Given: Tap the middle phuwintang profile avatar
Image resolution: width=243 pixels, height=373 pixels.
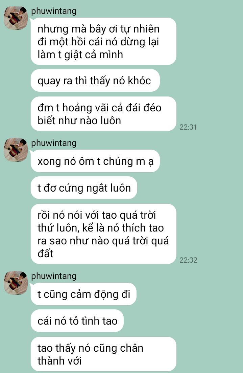Looking at the screenshot, I should (16, 150).
